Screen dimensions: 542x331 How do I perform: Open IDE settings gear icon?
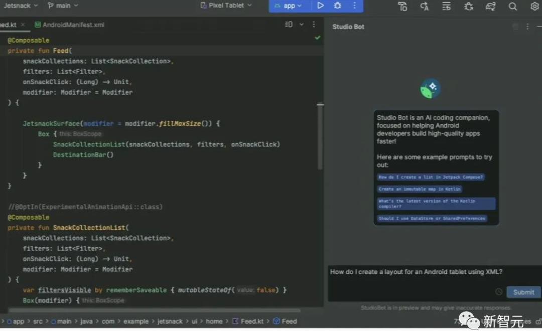(534, 6)
